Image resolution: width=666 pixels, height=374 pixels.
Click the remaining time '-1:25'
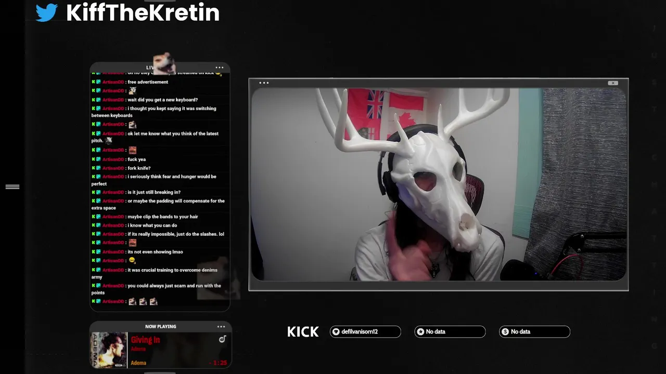point(218,363)
